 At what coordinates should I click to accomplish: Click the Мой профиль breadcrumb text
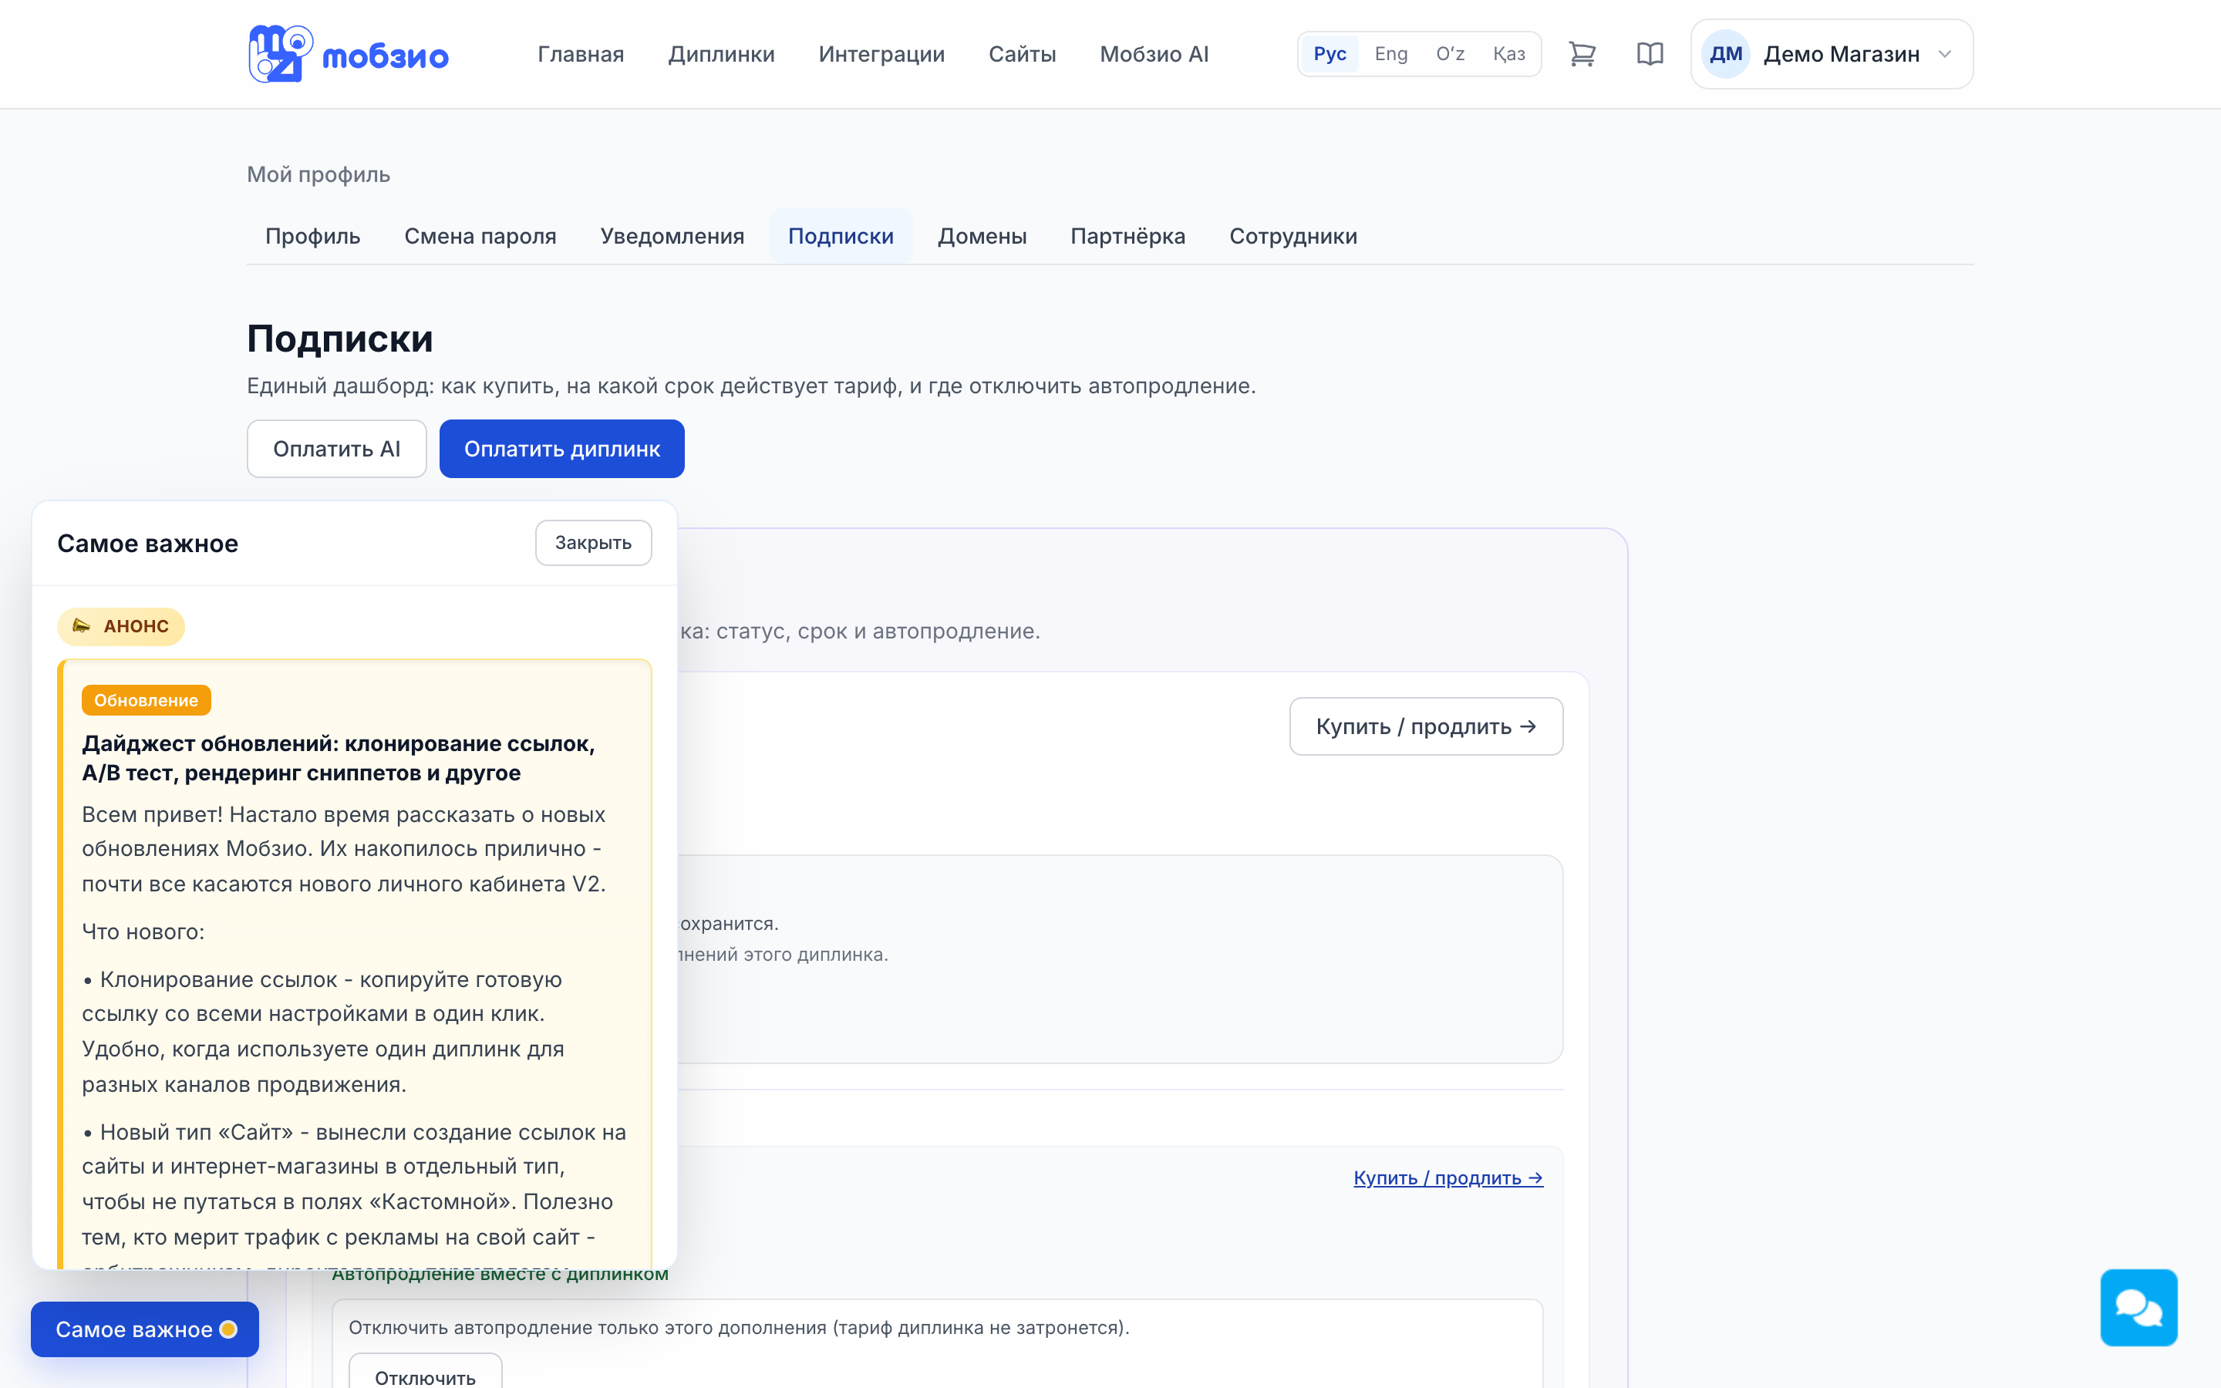(318, 174)
